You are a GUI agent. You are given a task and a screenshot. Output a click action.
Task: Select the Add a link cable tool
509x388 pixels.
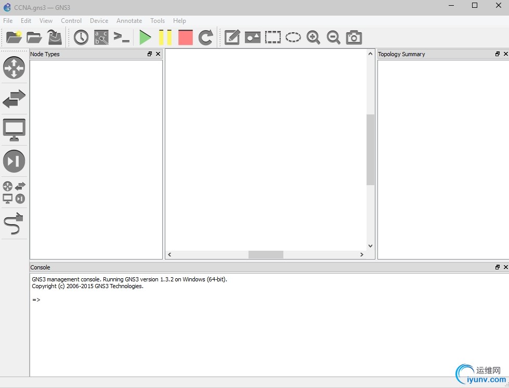(14, 223)
